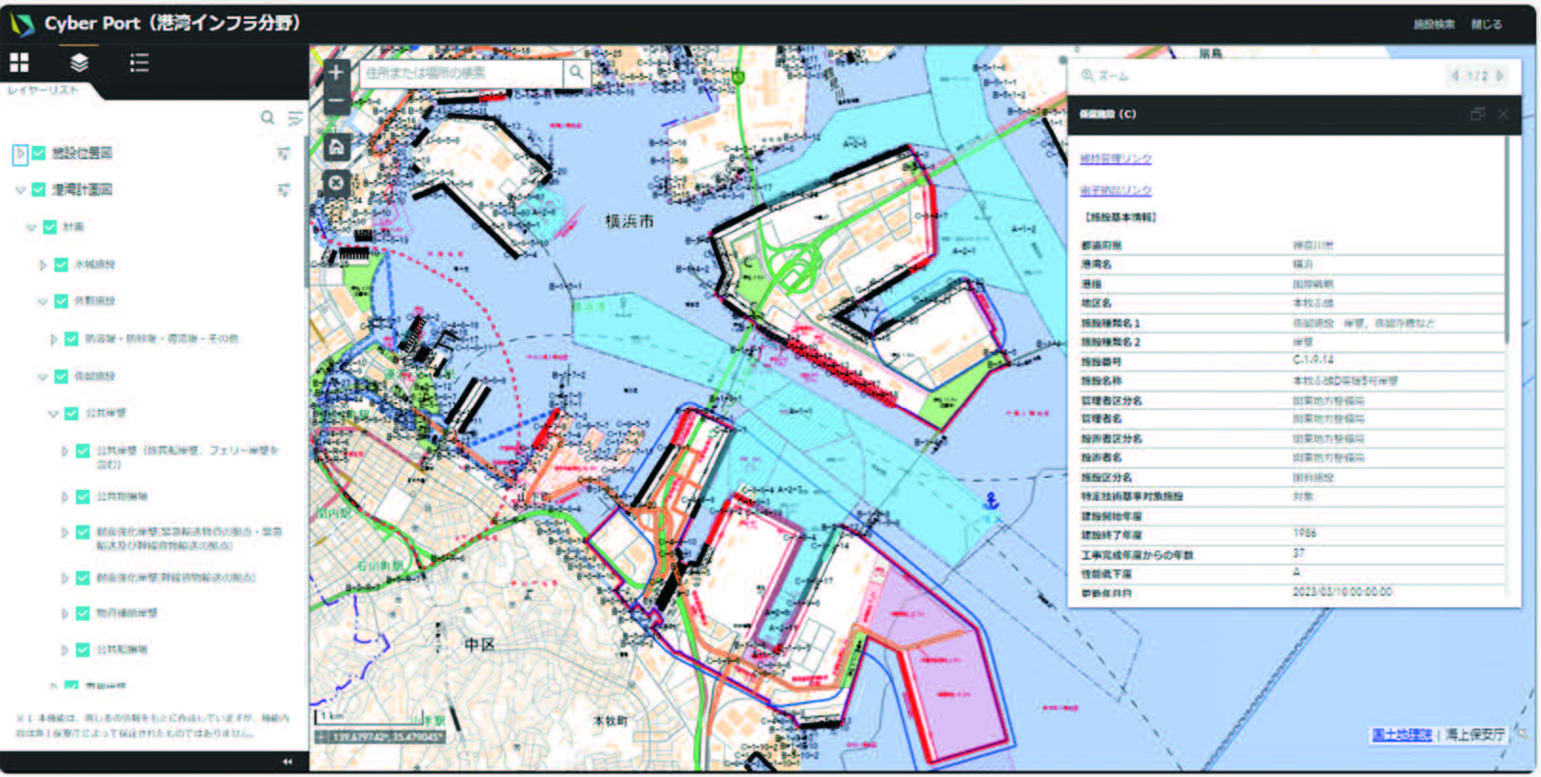1541x777 pixels.
Task: Uncheck the 施設位置図 layer checkbox
Action: [39, 153]
